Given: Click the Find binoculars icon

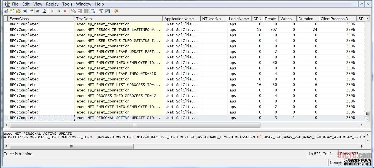Looking at the screenshot, I should click(x=37, y=11).
